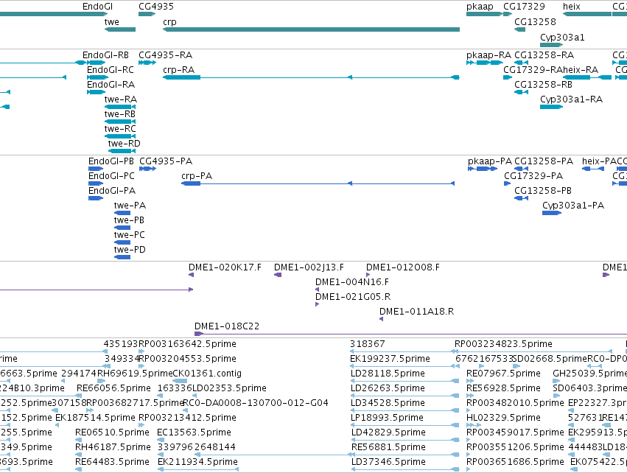Screen dimensions: 627x473
Task: Click the Cyp303a1-PA protein label
Action: point(573,206)
